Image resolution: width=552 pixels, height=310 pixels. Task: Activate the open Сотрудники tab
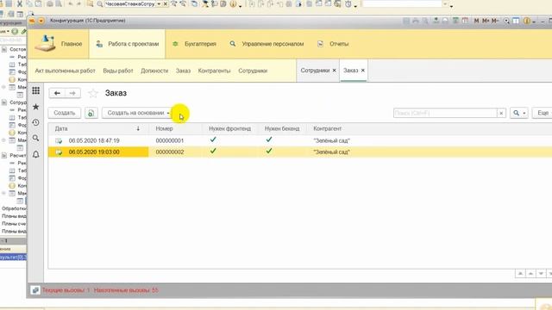click(315, 71)
